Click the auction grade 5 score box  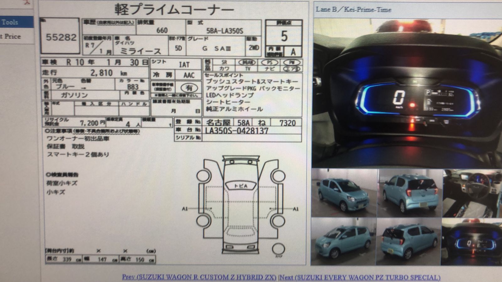(x=284, y=36)
